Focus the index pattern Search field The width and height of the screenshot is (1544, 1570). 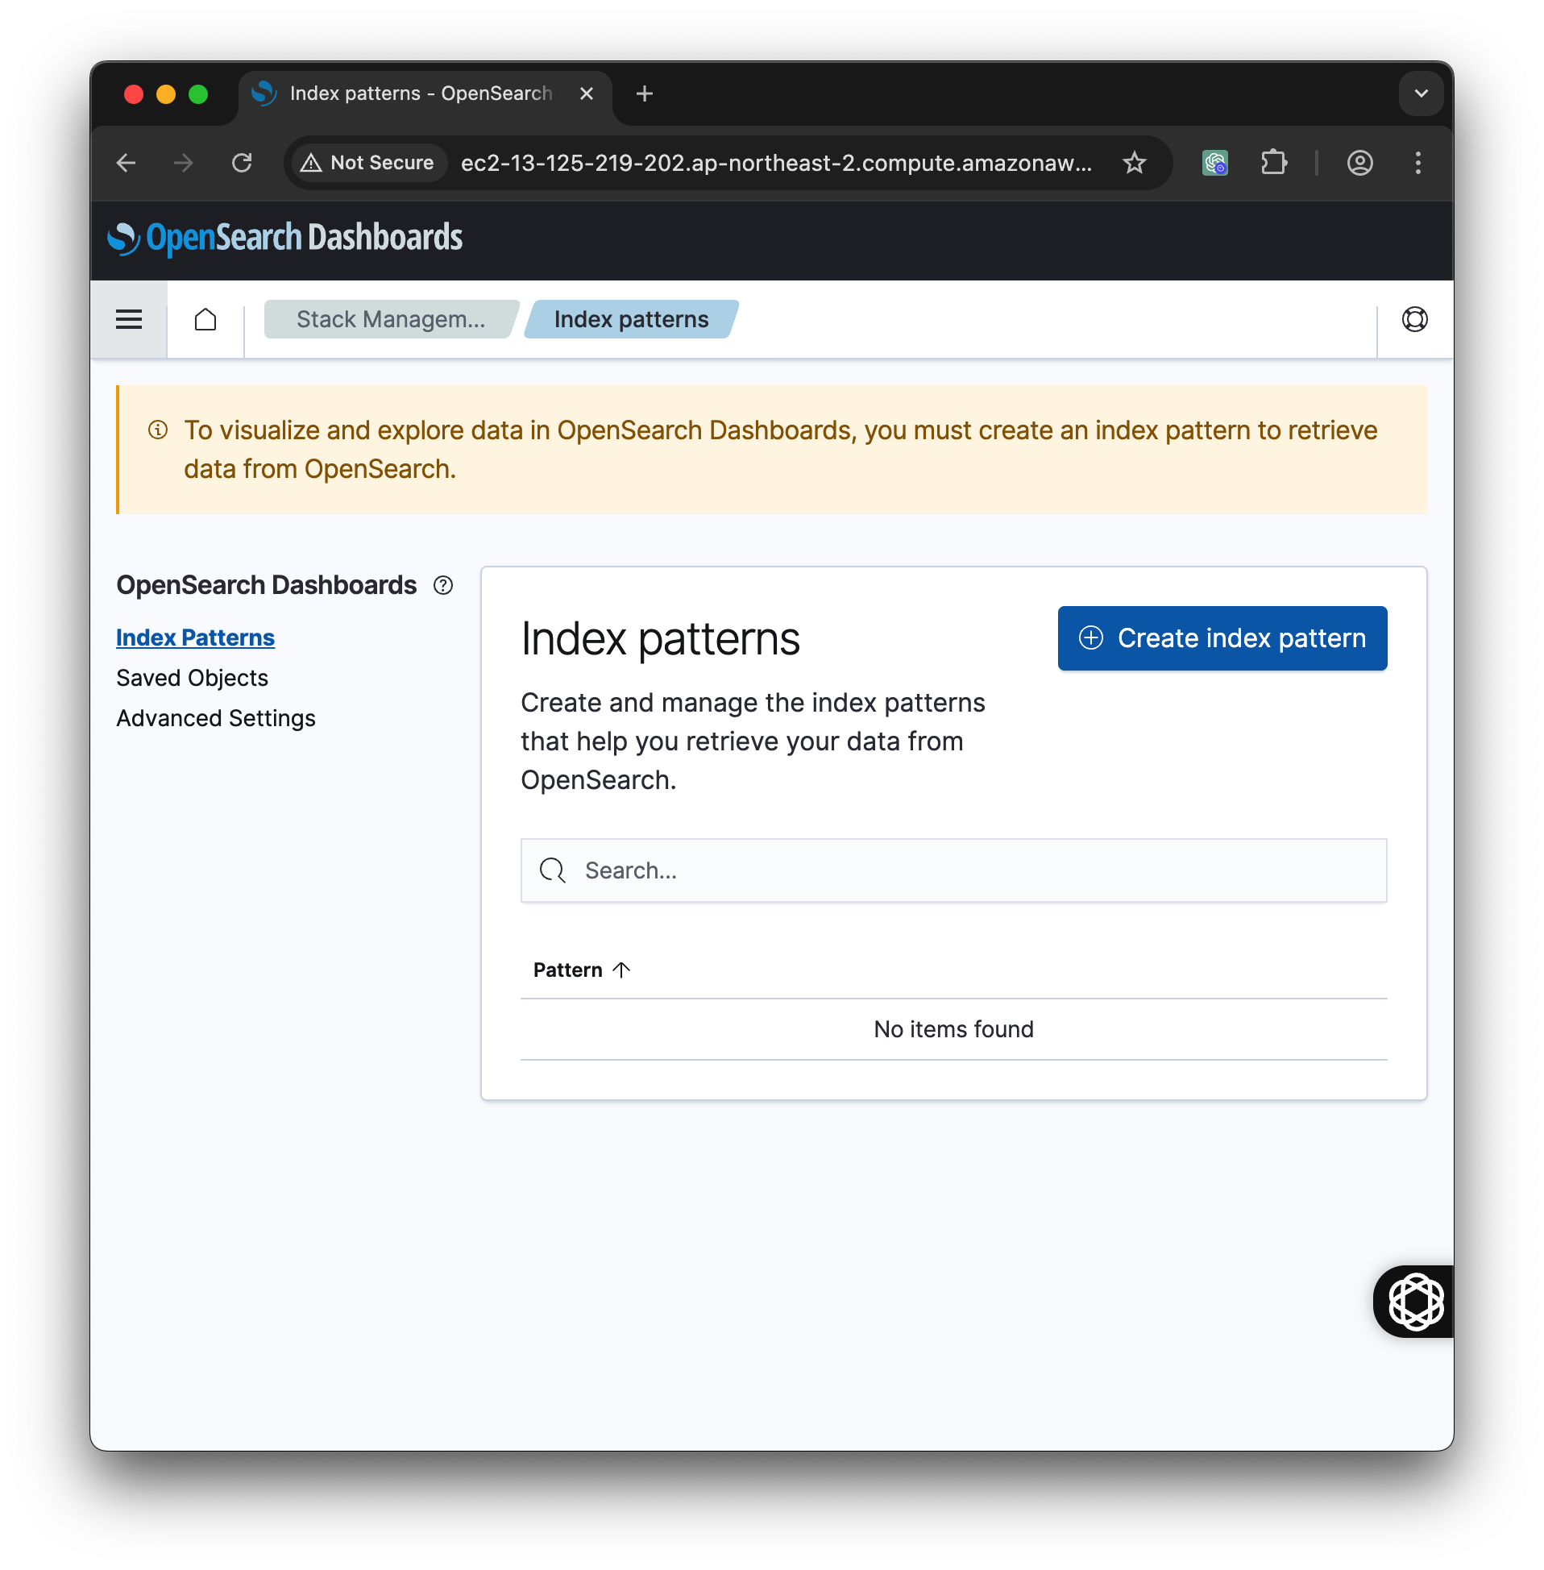click(x=953, y=870)
